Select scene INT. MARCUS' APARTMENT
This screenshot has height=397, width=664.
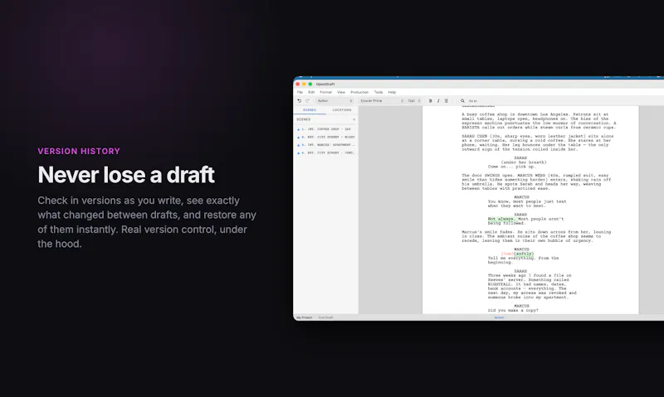click(x=326, y=145)
